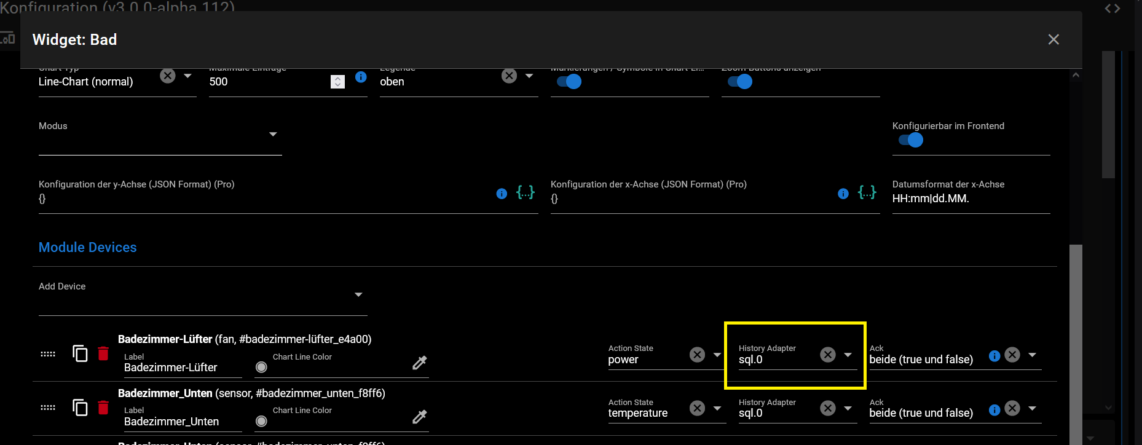Edit the Badezimmer-Lüfter label field

click(x=183, y=368)
